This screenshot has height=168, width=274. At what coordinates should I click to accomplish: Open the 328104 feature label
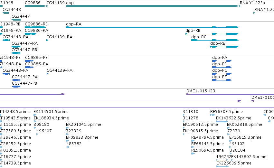click(238, 150)
